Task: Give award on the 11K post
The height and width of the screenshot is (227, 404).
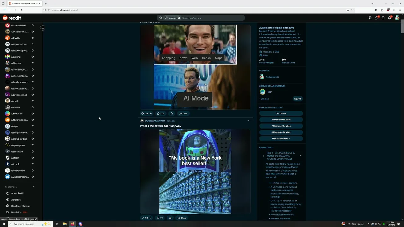Action: tap(170, 218)
